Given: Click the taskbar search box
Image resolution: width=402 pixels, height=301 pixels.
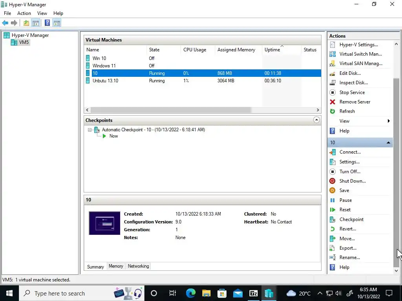Looking at the screenshot, I should coord(82,293).
